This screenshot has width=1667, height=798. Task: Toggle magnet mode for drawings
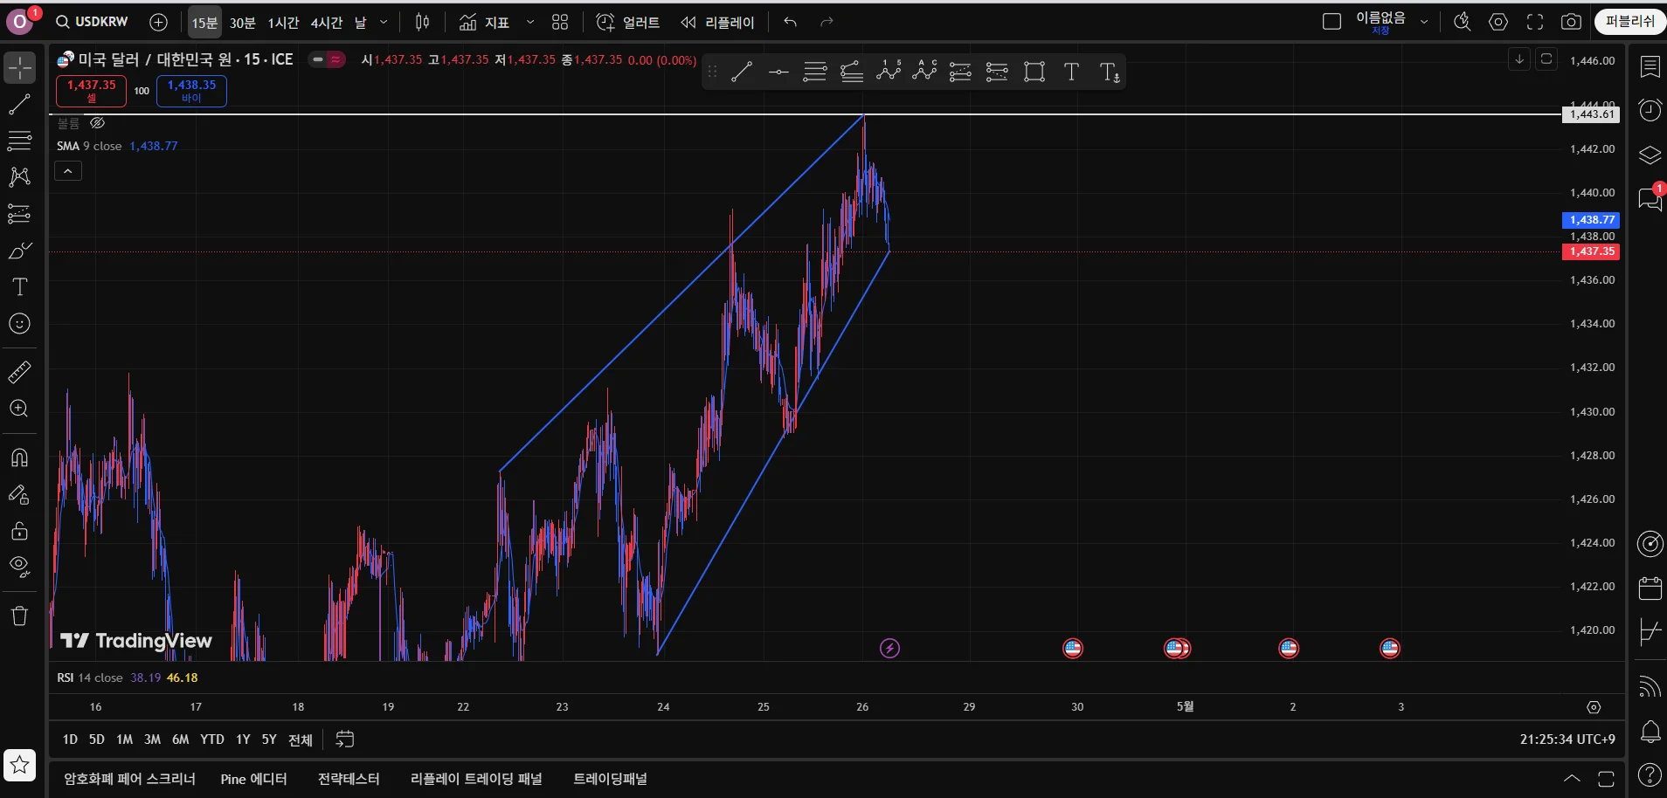tap(19, 457)
